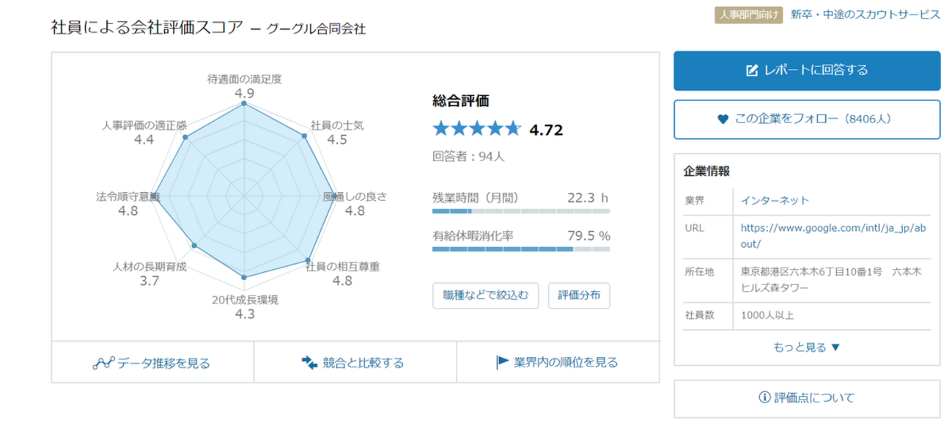Click the 待遇面の満足度 radar chart label
This screenshot has width=952, height=423.
tap(246, 79)
